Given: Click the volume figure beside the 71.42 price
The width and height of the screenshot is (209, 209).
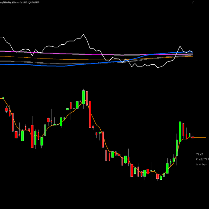Looking at the screenshot, I should tap(203, 159).
